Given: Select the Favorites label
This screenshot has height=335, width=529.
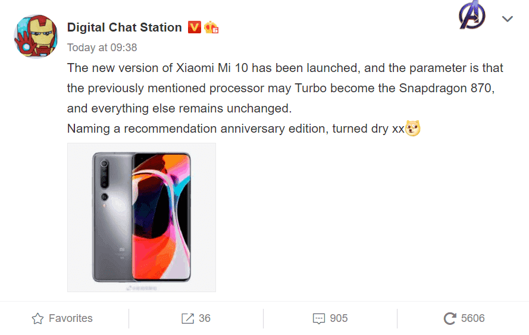Looking at the screenshot, I should pyautogui.click(x=71, y=318).
